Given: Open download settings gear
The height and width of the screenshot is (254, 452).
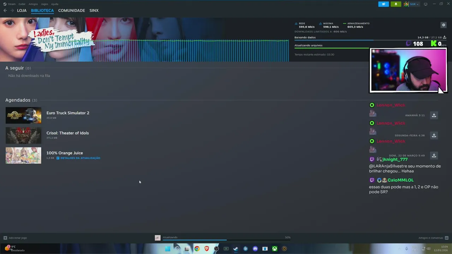Looking at the screenshot, I should pyautogui.click(x=444, y=25).
